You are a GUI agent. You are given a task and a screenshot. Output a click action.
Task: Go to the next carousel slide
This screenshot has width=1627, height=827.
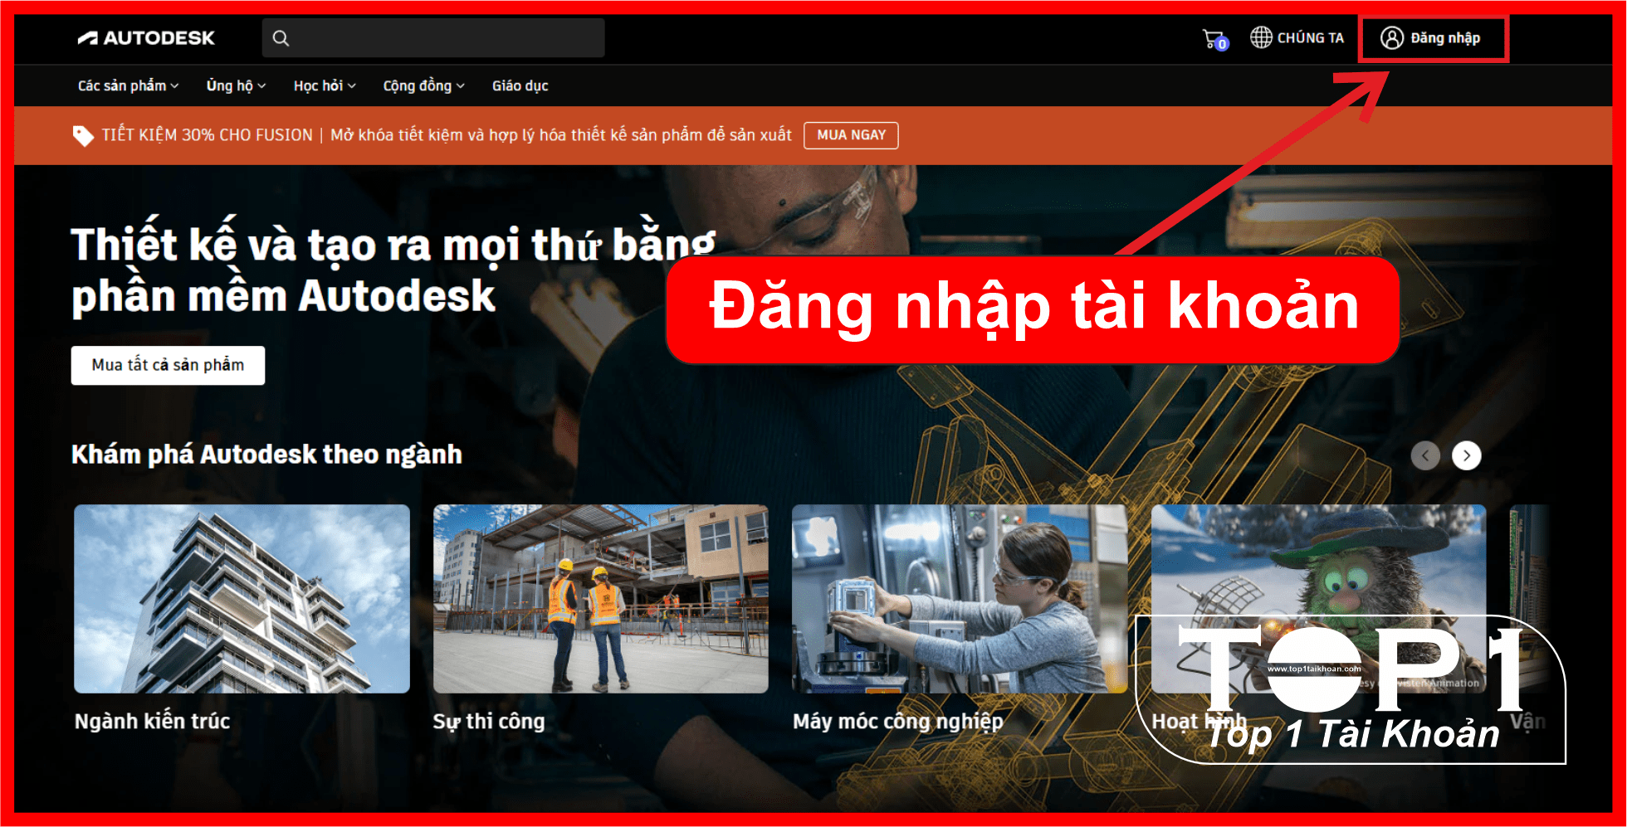coord(1467,455)
